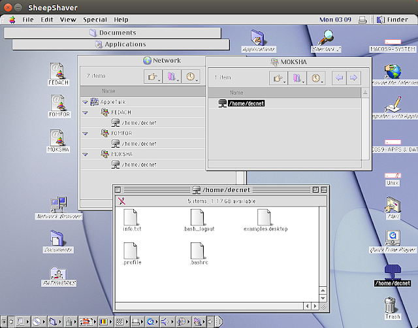Viewport: 418px width, 328px height.
Task: Open the Documents pop-up window tab
Action: pos(112,33)
